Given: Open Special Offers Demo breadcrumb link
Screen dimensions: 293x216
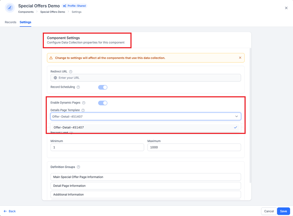Looking at the screenshot, I should point(53,12).
